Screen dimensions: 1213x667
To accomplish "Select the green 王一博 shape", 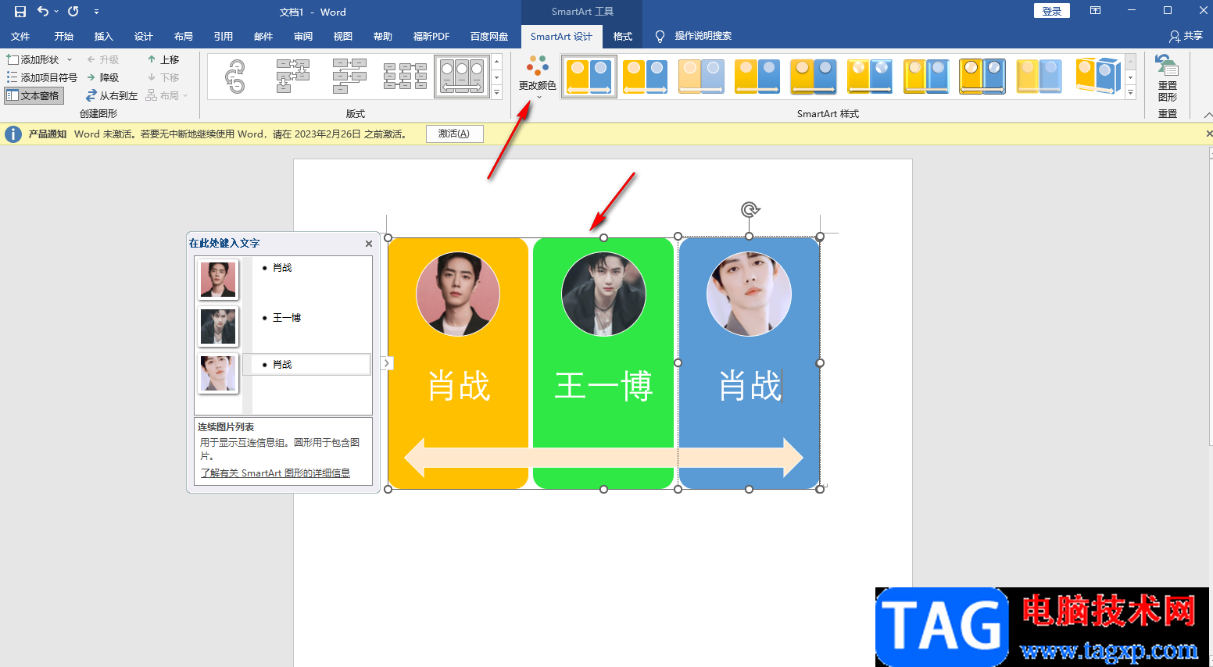I will click(x=603, y=364).
